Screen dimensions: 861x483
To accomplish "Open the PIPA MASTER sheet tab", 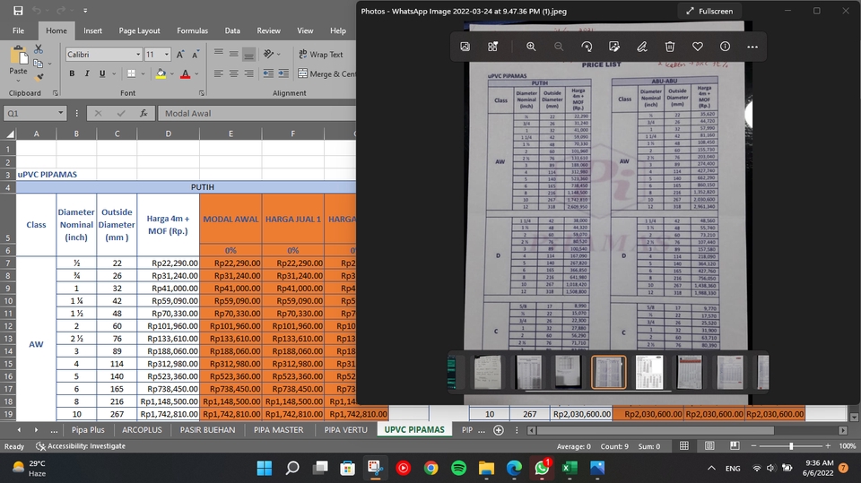I will (x=278, y=430).
